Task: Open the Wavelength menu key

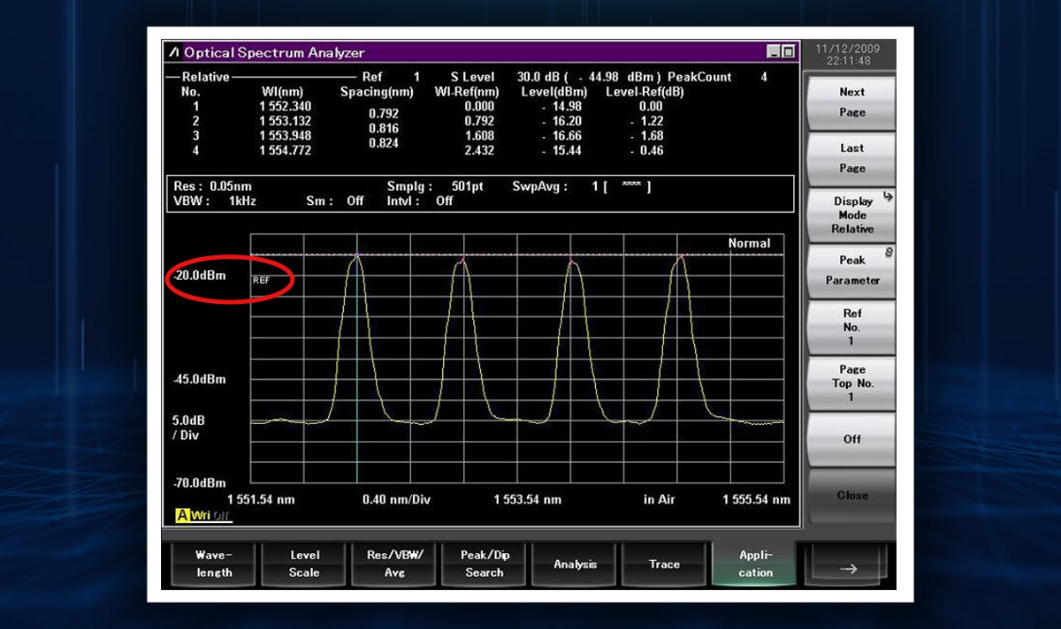Action: (x=214, y=564)
